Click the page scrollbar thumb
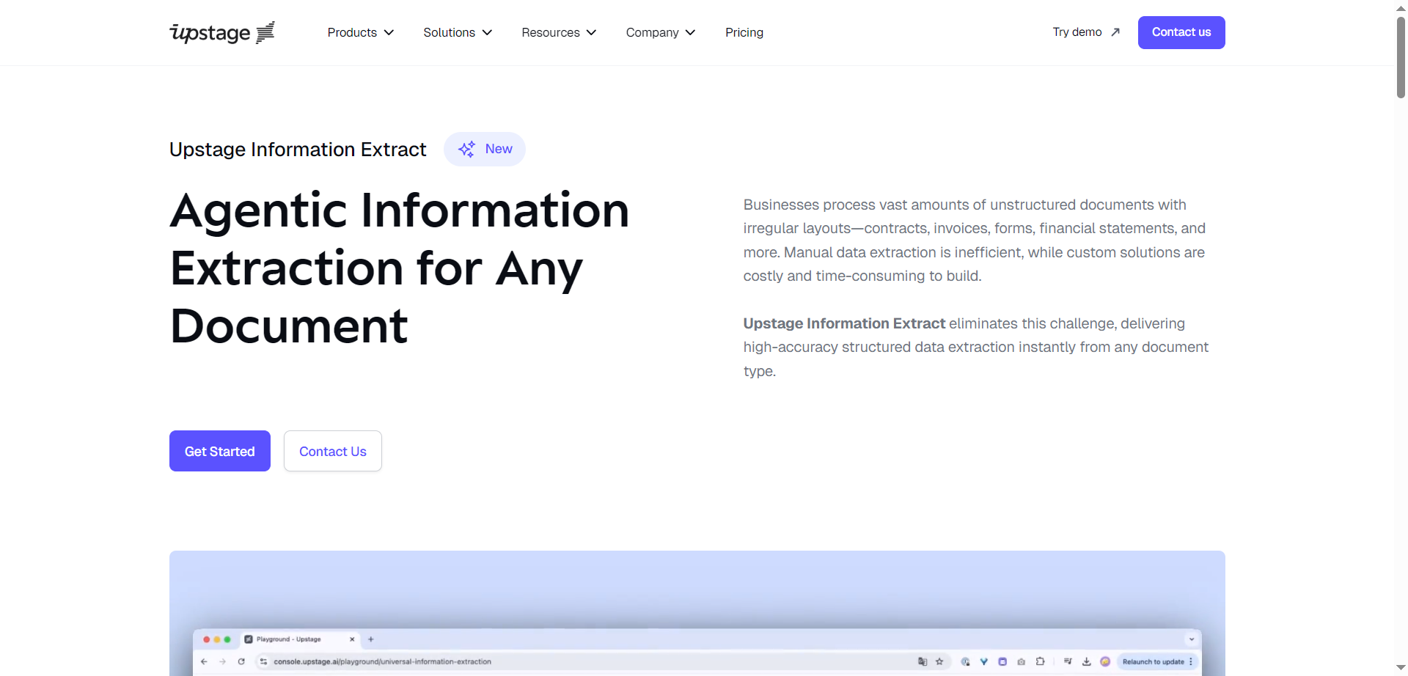This screenshot has height=676, width=1408. (x=1401, y=57)
